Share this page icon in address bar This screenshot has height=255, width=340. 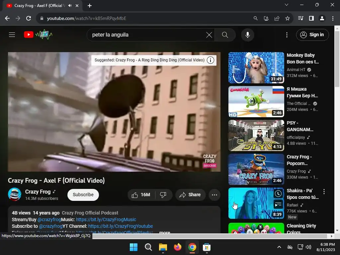pos(277,19)
